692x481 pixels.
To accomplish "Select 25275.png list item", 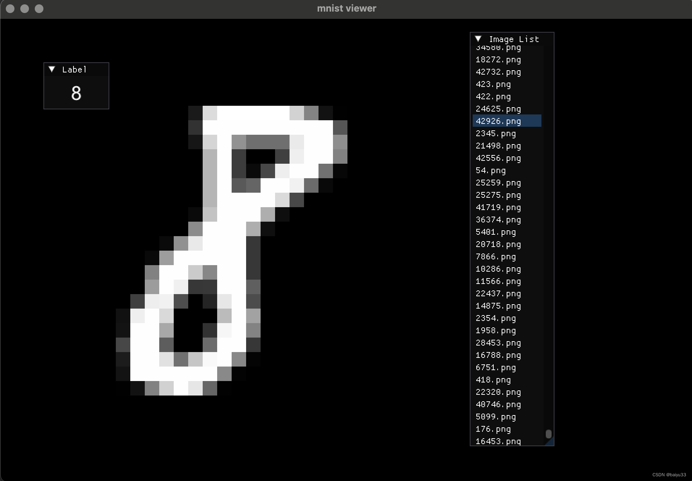I will [x=507, y=195].
